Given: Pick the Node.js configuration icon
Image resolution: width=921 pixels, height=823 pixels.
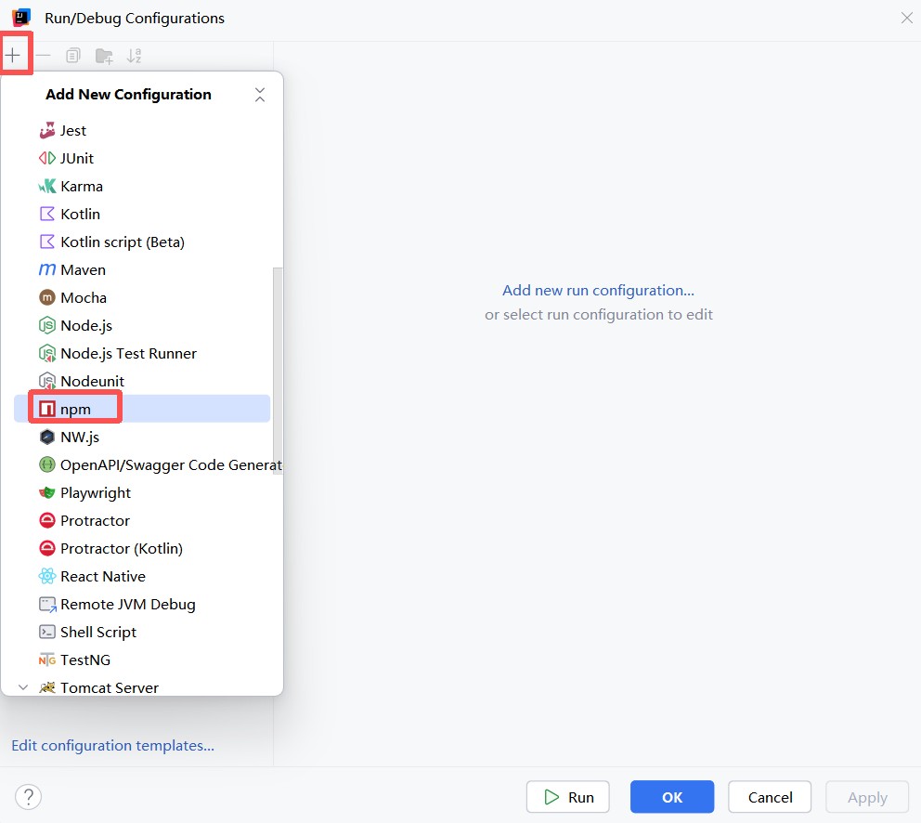Looking at the screenshot, I should tap(47, 326).
